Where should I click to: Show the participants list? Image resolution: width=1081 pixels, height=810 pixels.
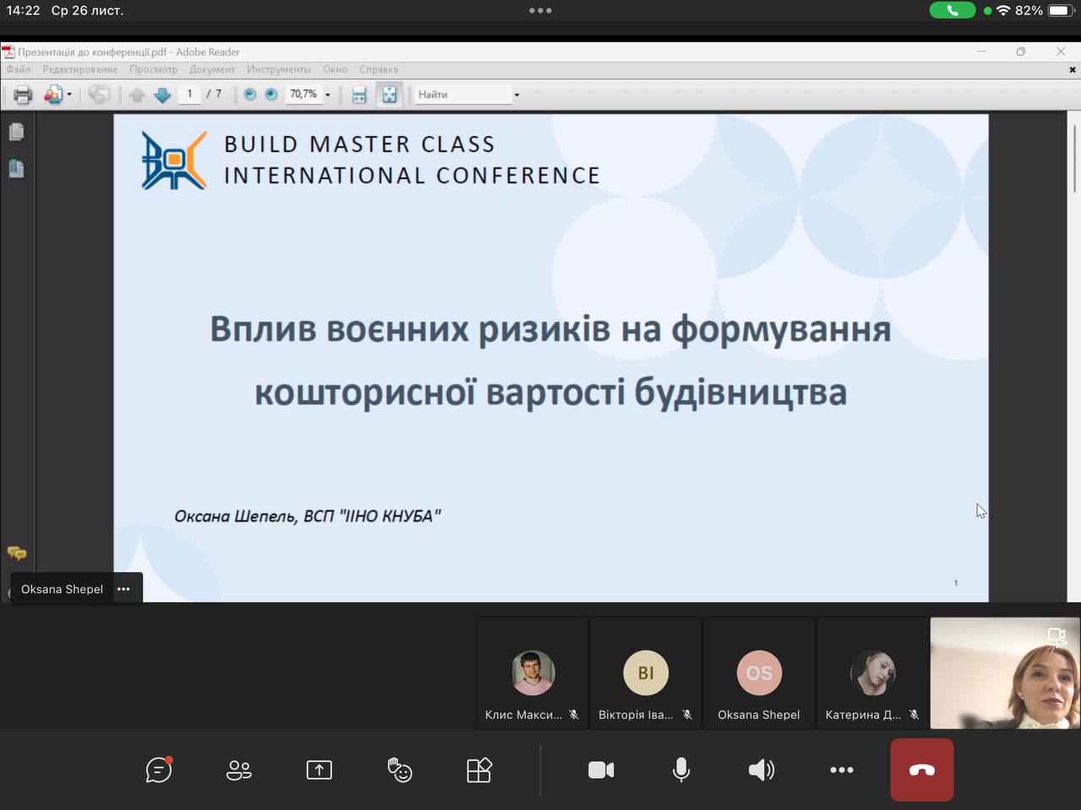(239, 769)
